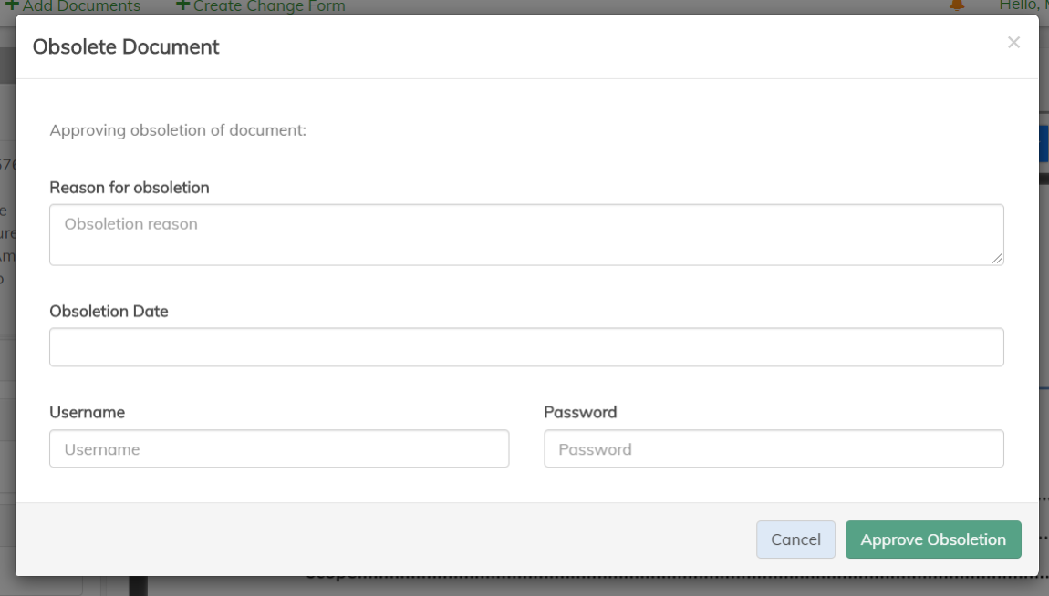
Task: Grab the reason text area resize handle
Action: (997, 259)
